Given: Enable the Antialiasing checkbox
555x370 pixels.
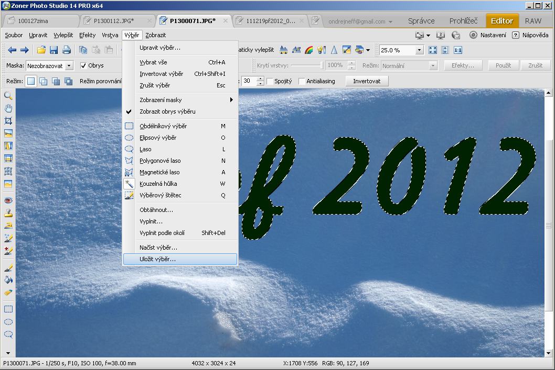Looking at the screenshot, I should click(302, 82).
